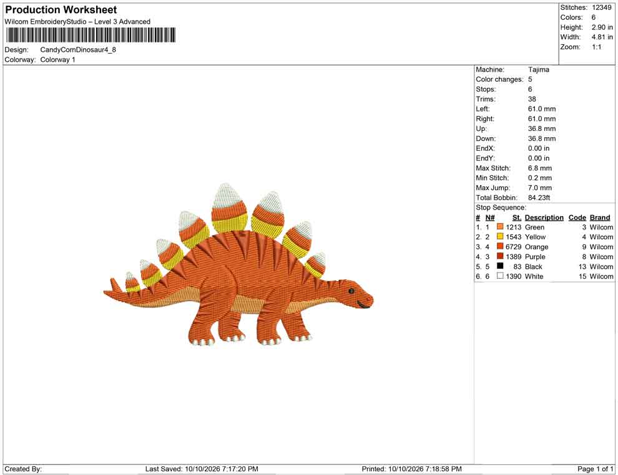Click the machine value 'Tajima'
Screen dimensions: 618x475
click(538, 70)
